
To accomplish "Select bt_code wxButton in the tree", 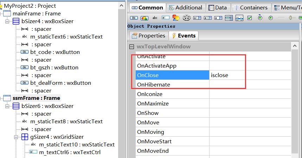I will tap(55, 52).
